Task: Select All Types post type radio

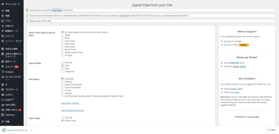Action: click(62, 32)
